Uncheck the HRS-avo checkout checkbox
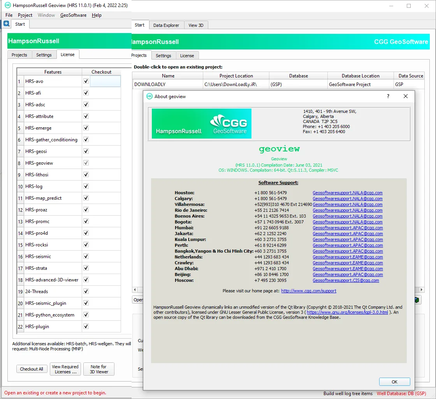Screen dimensions: 436x399 (86, 81)
